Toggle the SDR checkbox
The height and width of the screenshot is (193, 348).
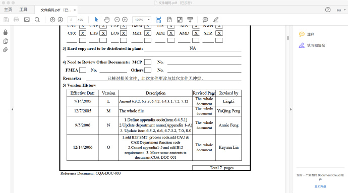[219, 33]
